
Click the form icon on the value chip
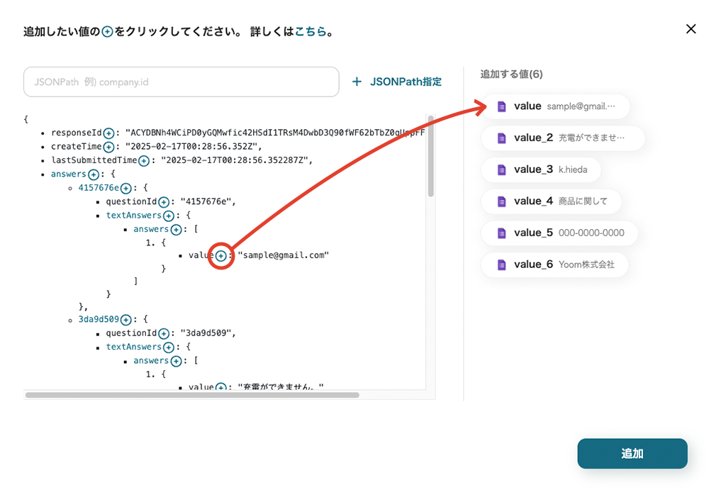coord(501,106)
